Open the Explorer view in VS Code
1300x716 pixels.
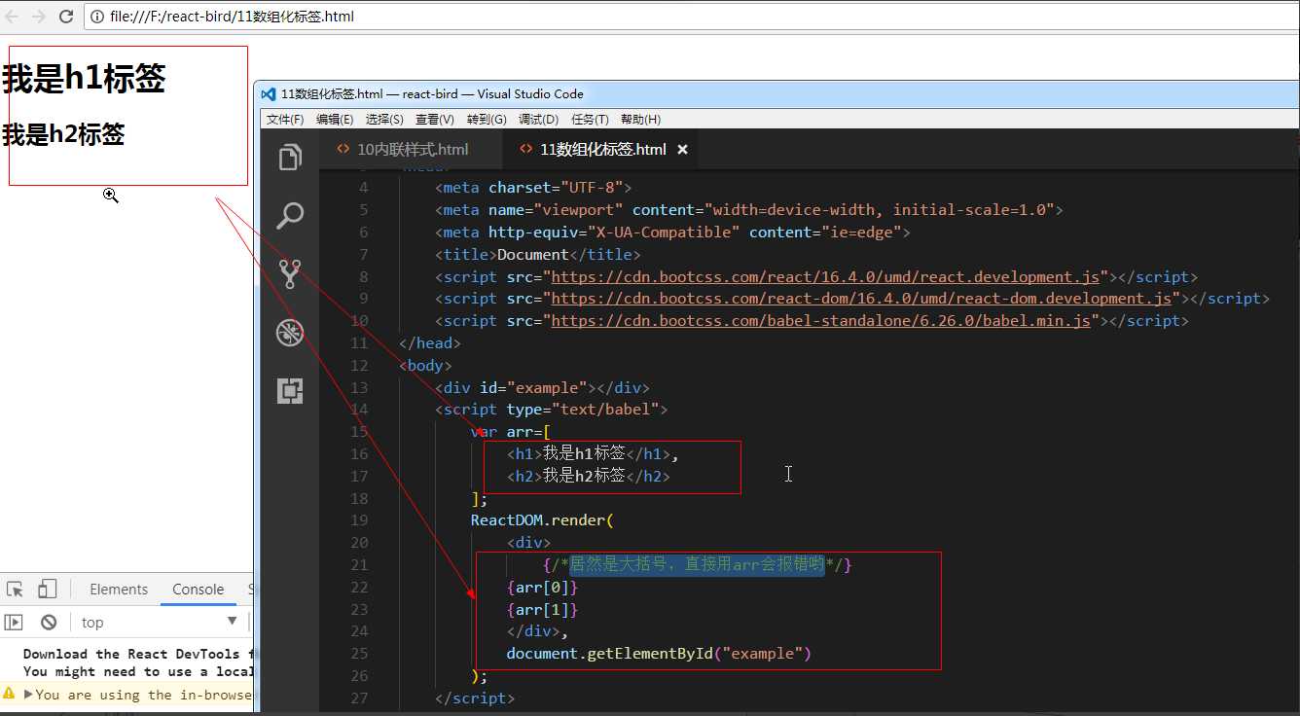coord(290,158)
